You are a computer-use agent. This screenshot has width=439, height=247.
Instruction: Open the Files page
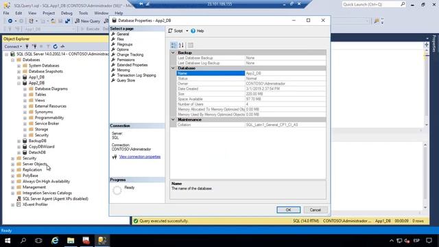(x=120, y=39)
